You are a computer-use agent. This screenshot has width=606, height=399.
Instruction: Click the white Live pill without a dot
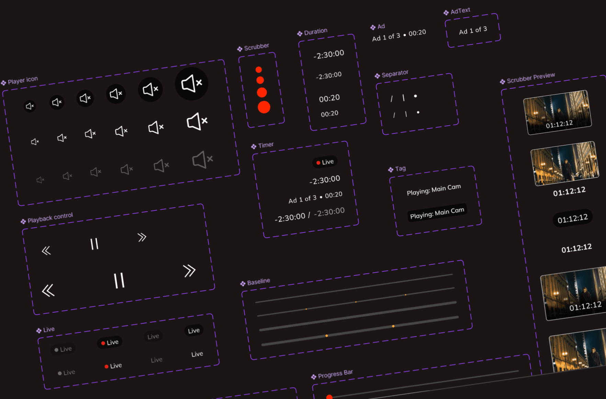tap(194, 331)
